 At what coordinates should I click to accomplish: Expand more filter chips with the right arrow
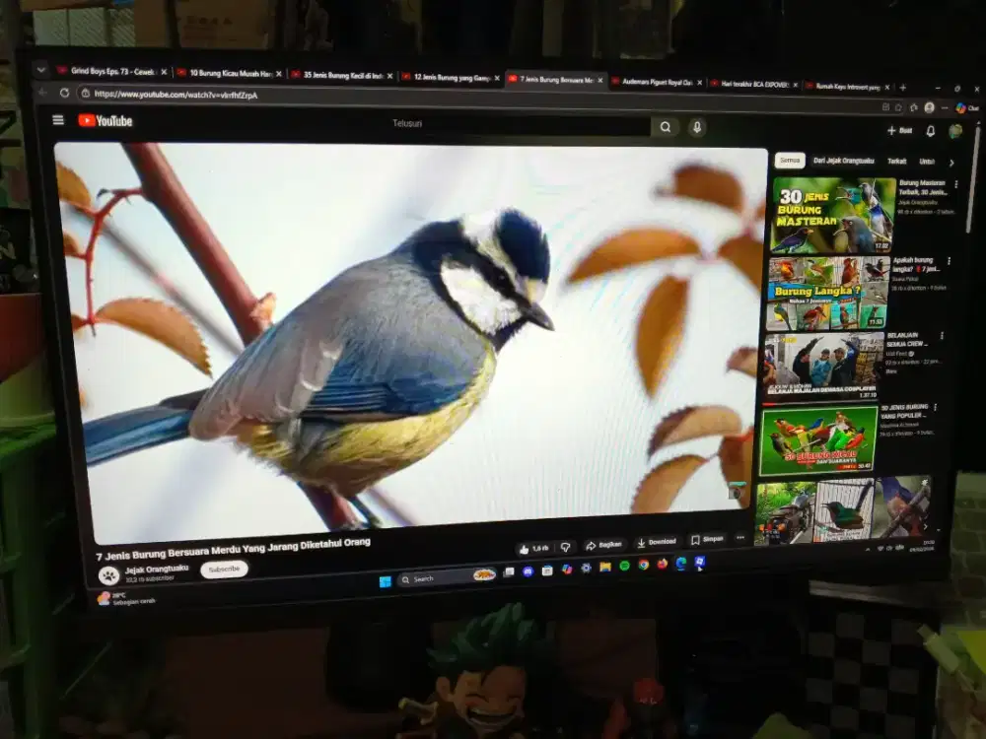click(x=951, y=163)
